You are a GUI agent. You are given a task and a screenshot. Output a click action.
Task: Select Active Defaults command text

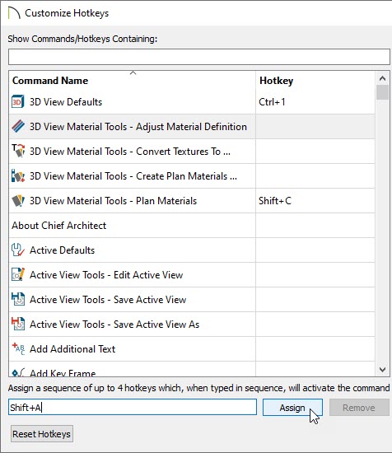pos(62,250)
